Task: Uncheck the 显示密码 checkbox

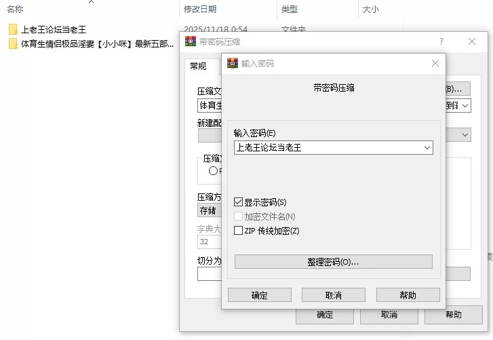Action: tap(238, 202)
